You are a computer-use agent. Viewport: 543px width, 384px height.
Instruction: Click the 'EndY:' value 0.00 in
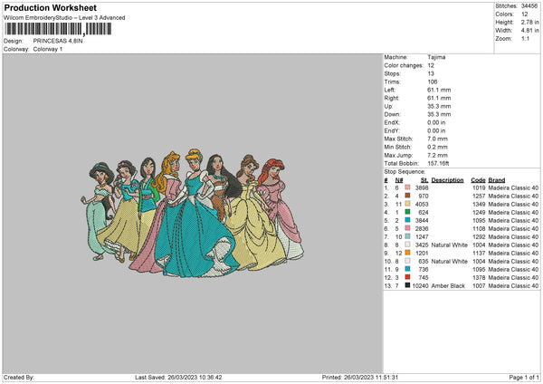pyautogui.click(x=436, y=130)
